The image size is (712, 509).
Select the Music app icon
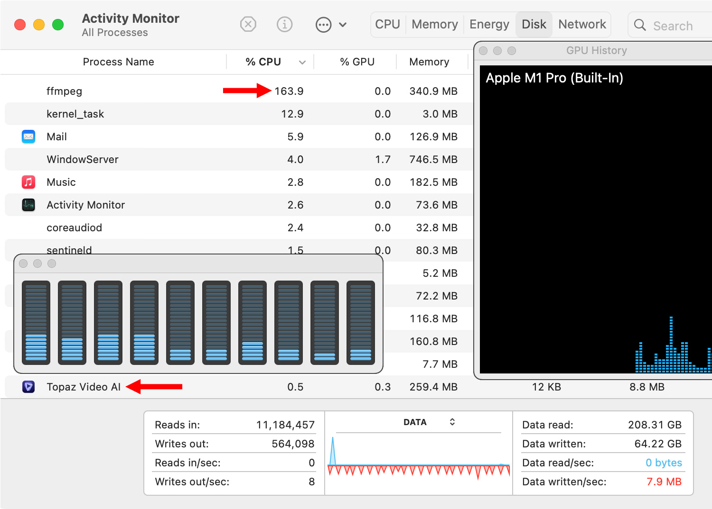(28, 182)
